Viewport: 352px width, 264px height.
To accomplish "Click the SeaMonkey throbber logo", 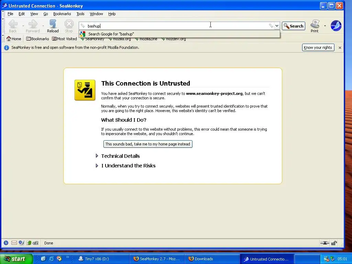I will click(x=336, y=26).
